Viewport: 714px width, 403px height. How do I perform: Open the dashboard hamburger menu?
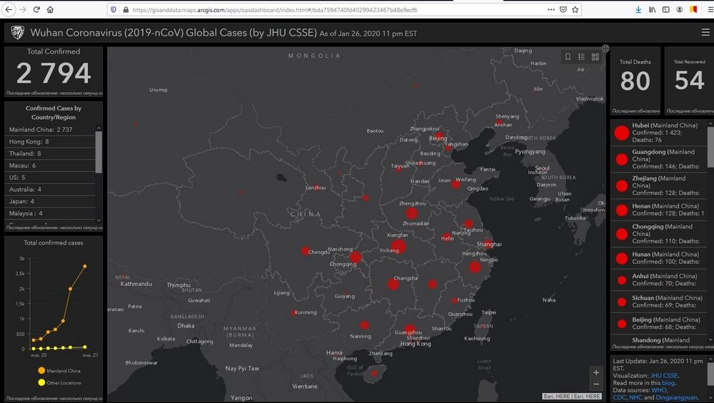705,33
